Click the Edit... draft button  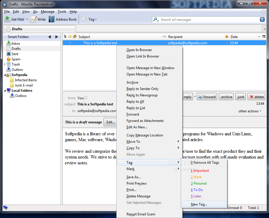coord(110,122)
